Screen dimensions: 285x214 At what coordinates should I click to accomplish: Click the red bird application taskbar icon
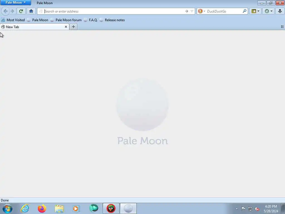111,208
